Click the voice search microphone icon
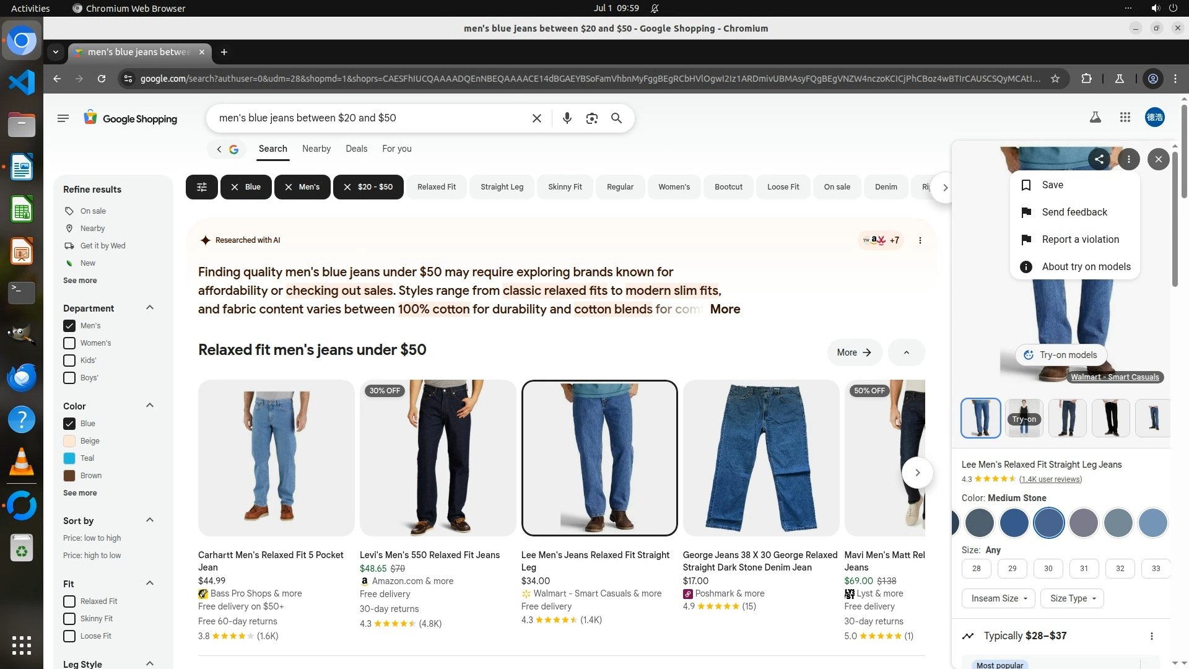The height and width of the screenshot is (669, 1189). click(x=567, y=118)
